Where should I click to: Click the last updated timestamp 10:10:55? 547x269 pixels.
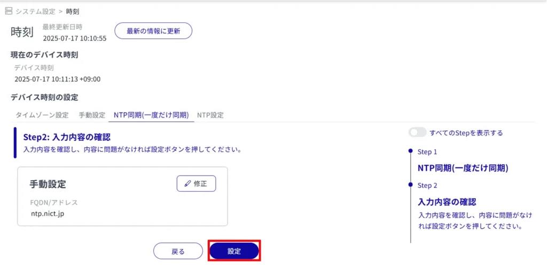pyautogui.click(x=75, y=38)
